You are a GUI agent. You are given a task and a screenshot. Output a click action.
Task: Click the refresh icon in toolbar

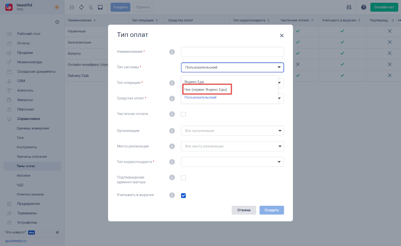pyautogui.click(x=81, y=7)
